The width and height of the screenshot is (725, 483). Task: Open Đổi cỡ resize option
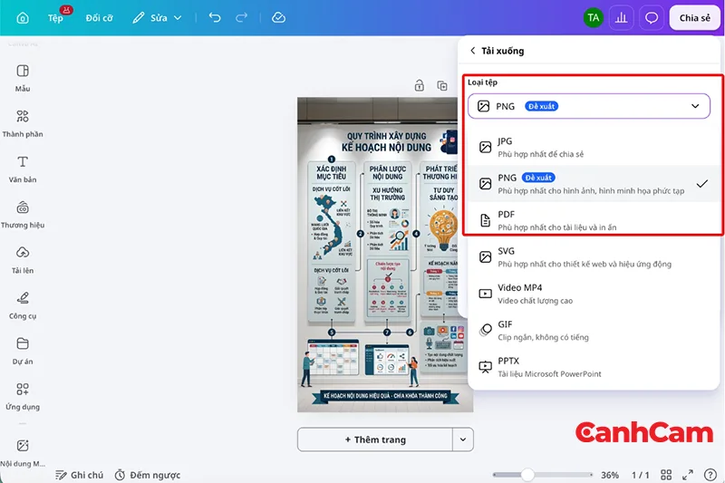pyautogui.click(x=99, y=18)
